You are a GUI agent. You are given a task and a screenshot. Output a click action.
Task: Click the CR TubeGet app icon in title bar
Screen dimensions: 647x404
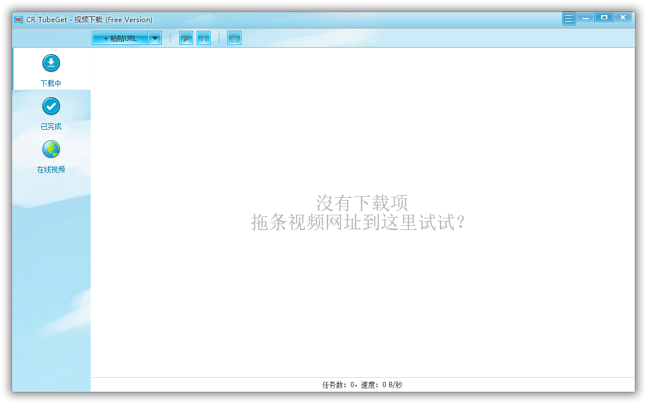pos(19,20)
